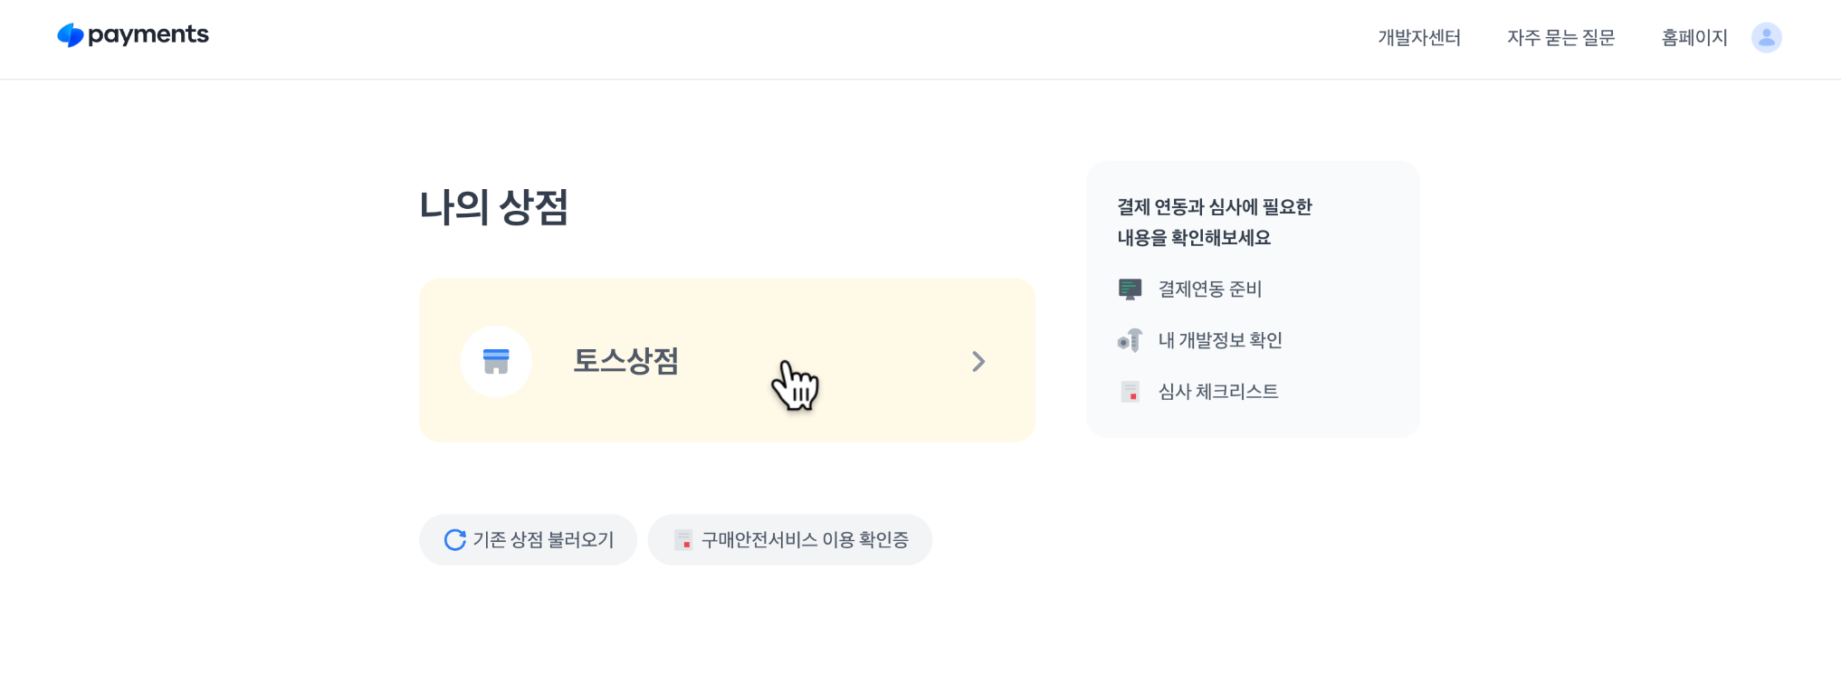Click the monitor icon beside 결제연동 준비

click(1130, 290)
